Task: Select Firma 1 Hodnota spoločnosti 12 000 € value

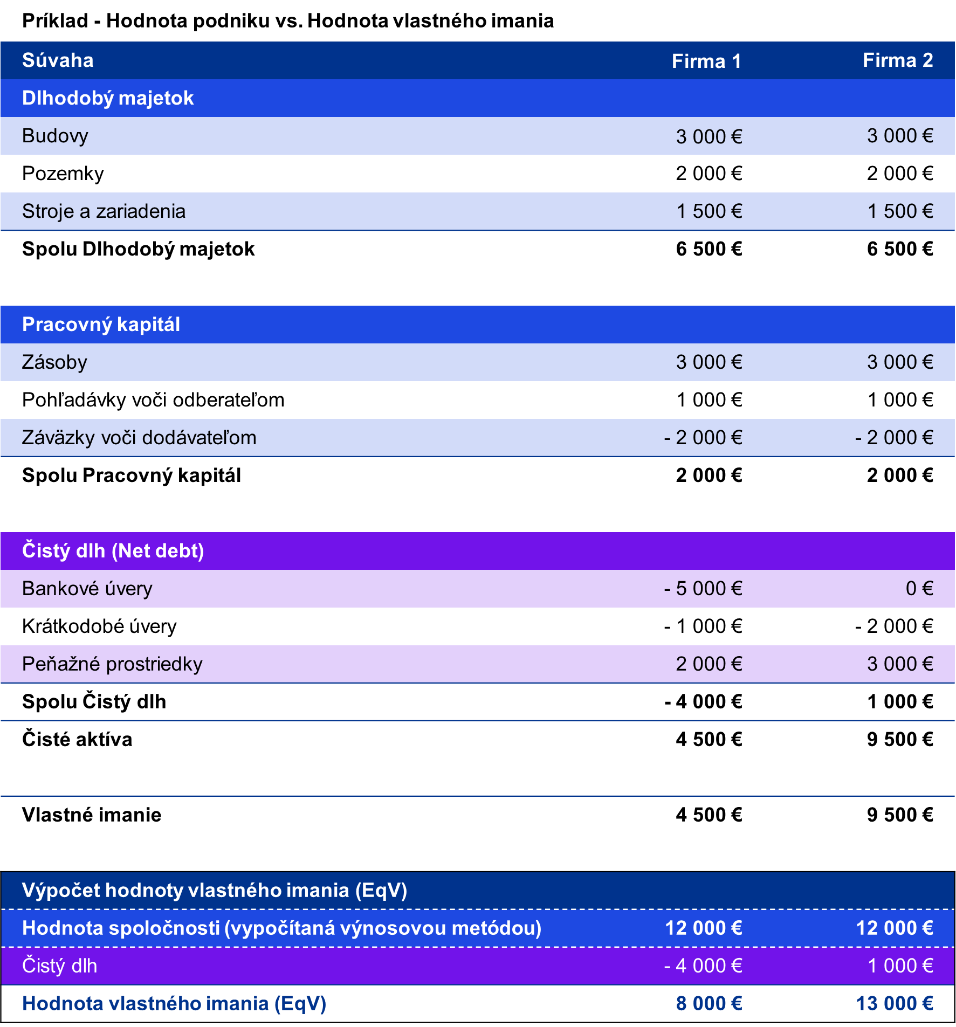Action: click(703, 928)
